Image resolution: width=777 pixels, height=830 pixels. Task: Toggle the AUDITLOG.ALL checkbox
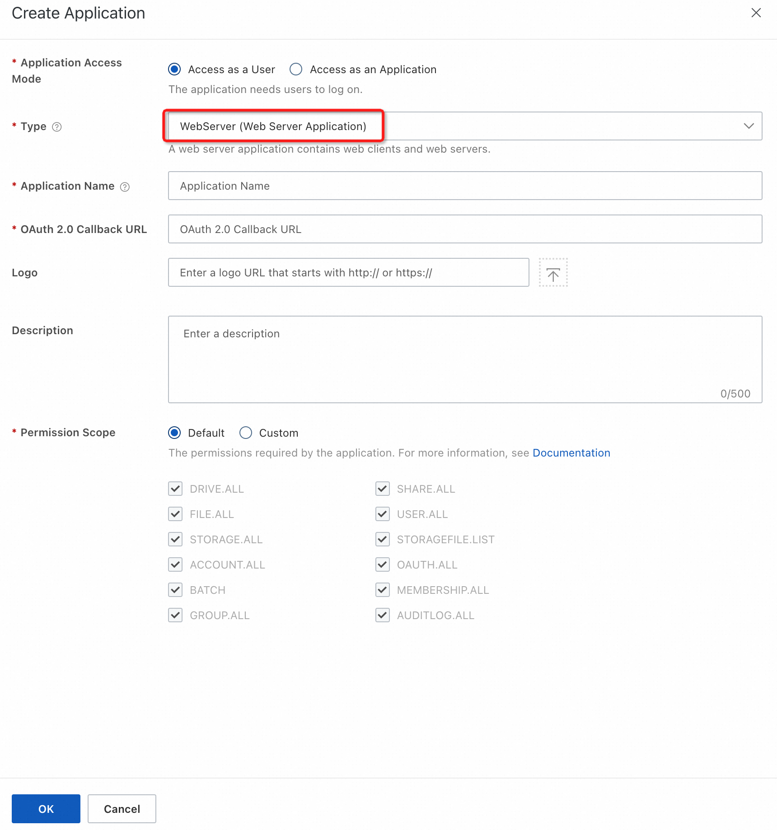383,615
